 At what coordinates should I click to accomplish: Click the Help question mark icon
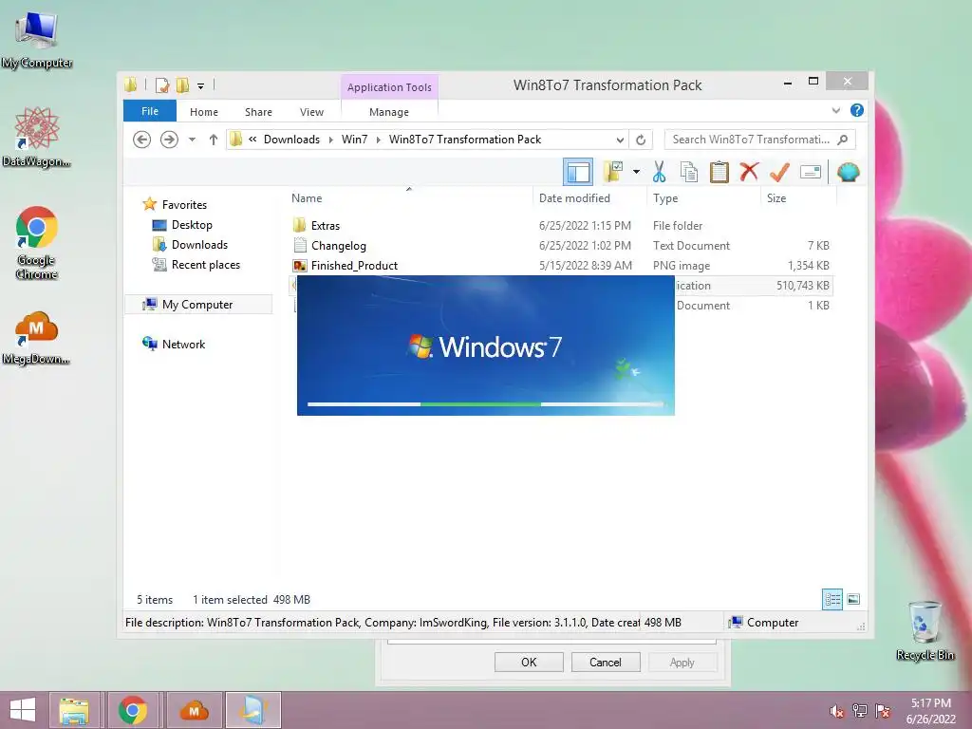pyautogui.click(x=857, y=110)
